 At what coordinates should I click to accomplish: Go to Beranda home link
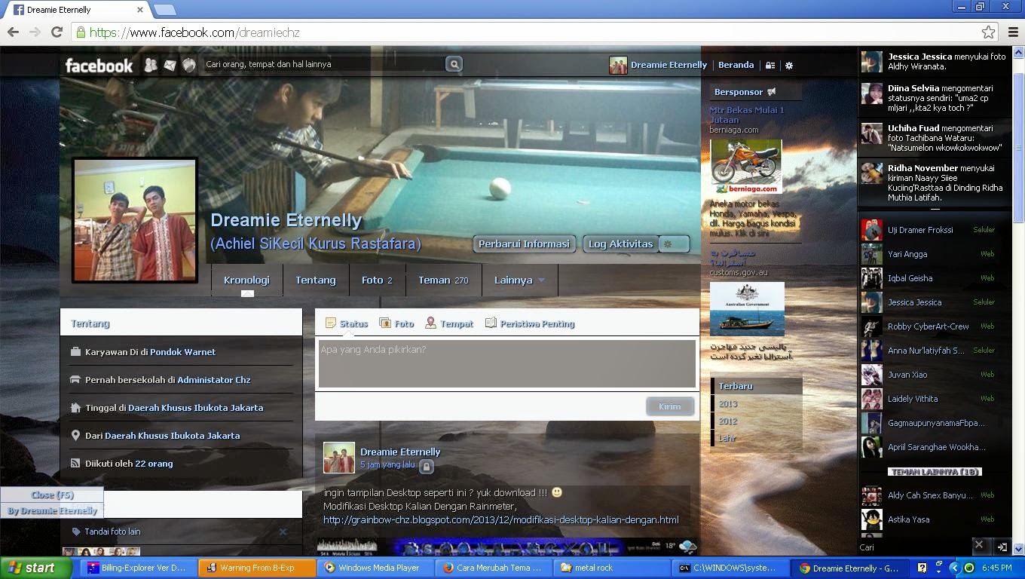pyautogui.click(x=736, y=65)
